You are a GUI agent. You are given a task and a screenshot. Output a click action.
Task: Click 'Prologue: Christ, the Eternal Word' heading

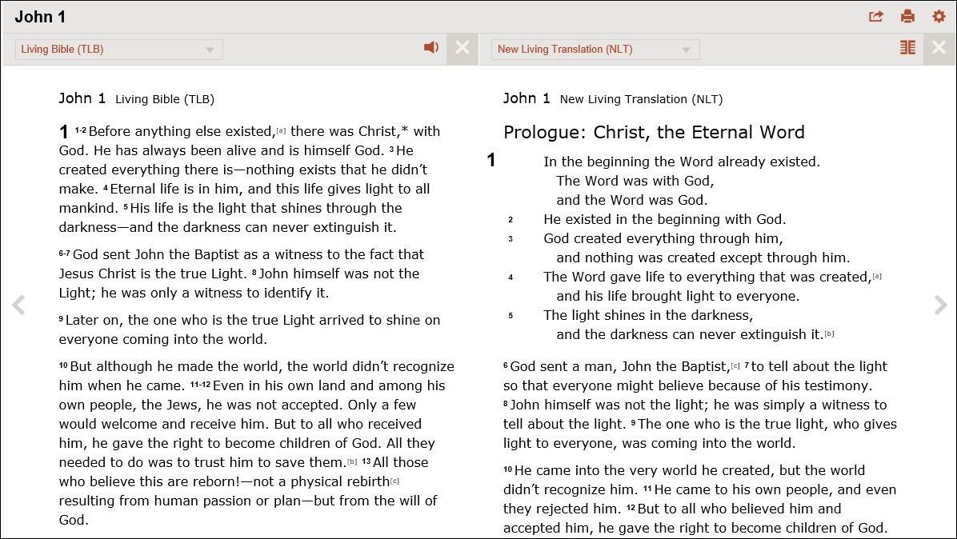[x=654, y=132]
